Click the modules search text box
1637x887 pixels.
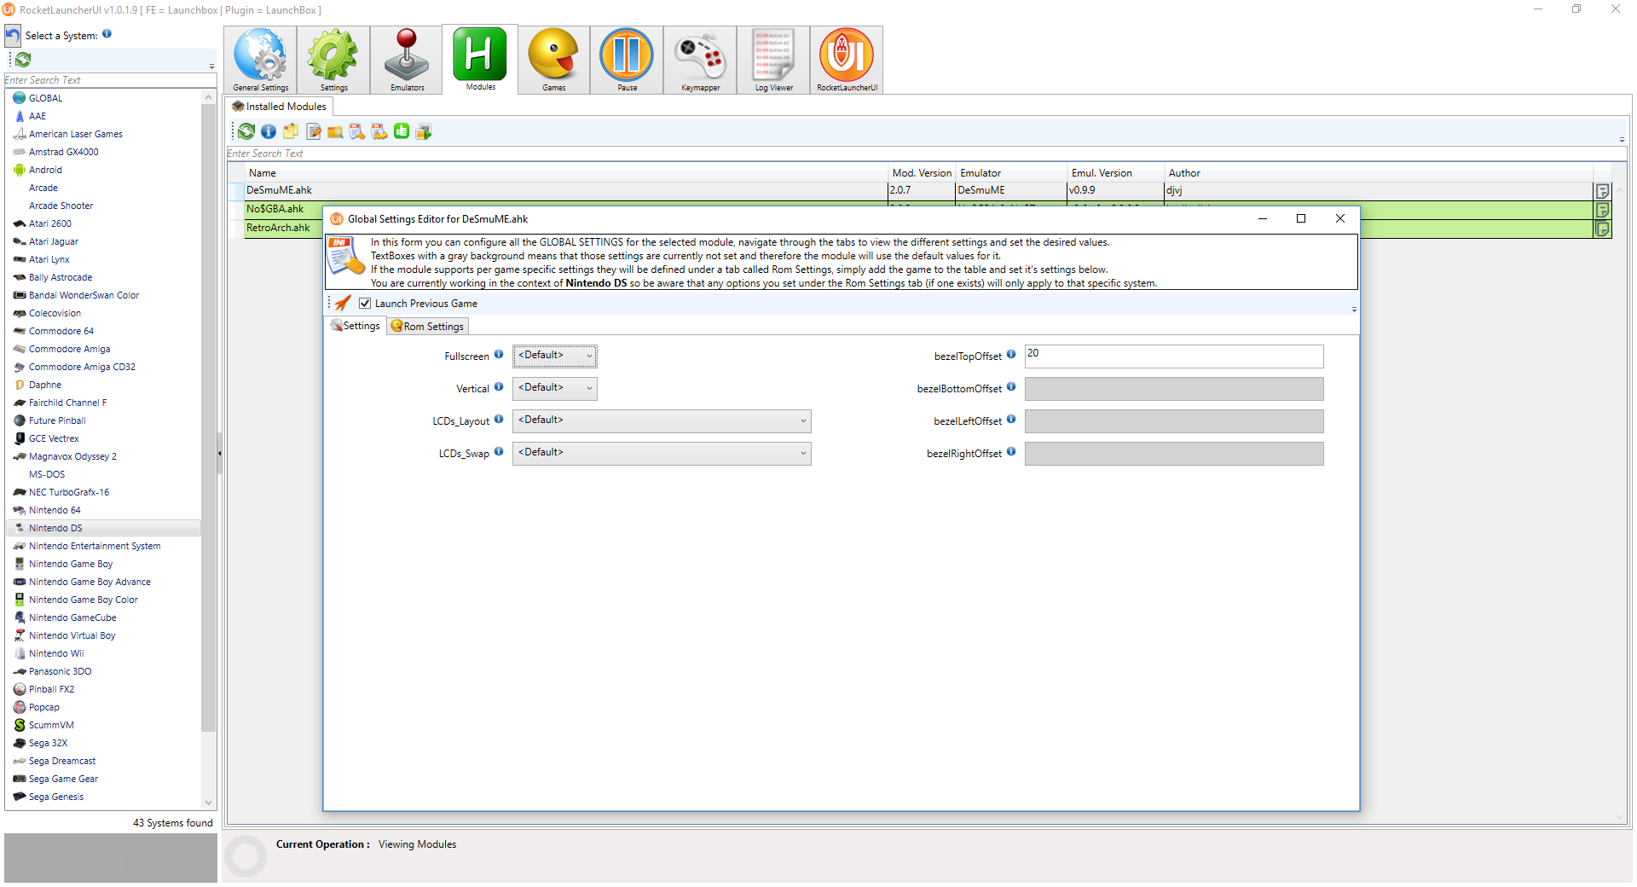point(927,154)
